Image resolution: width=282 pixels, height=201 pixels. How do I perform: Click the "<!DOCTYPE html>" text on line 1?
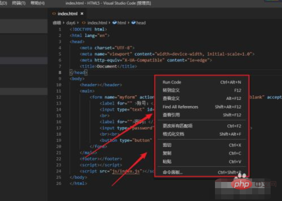point(88,29)
